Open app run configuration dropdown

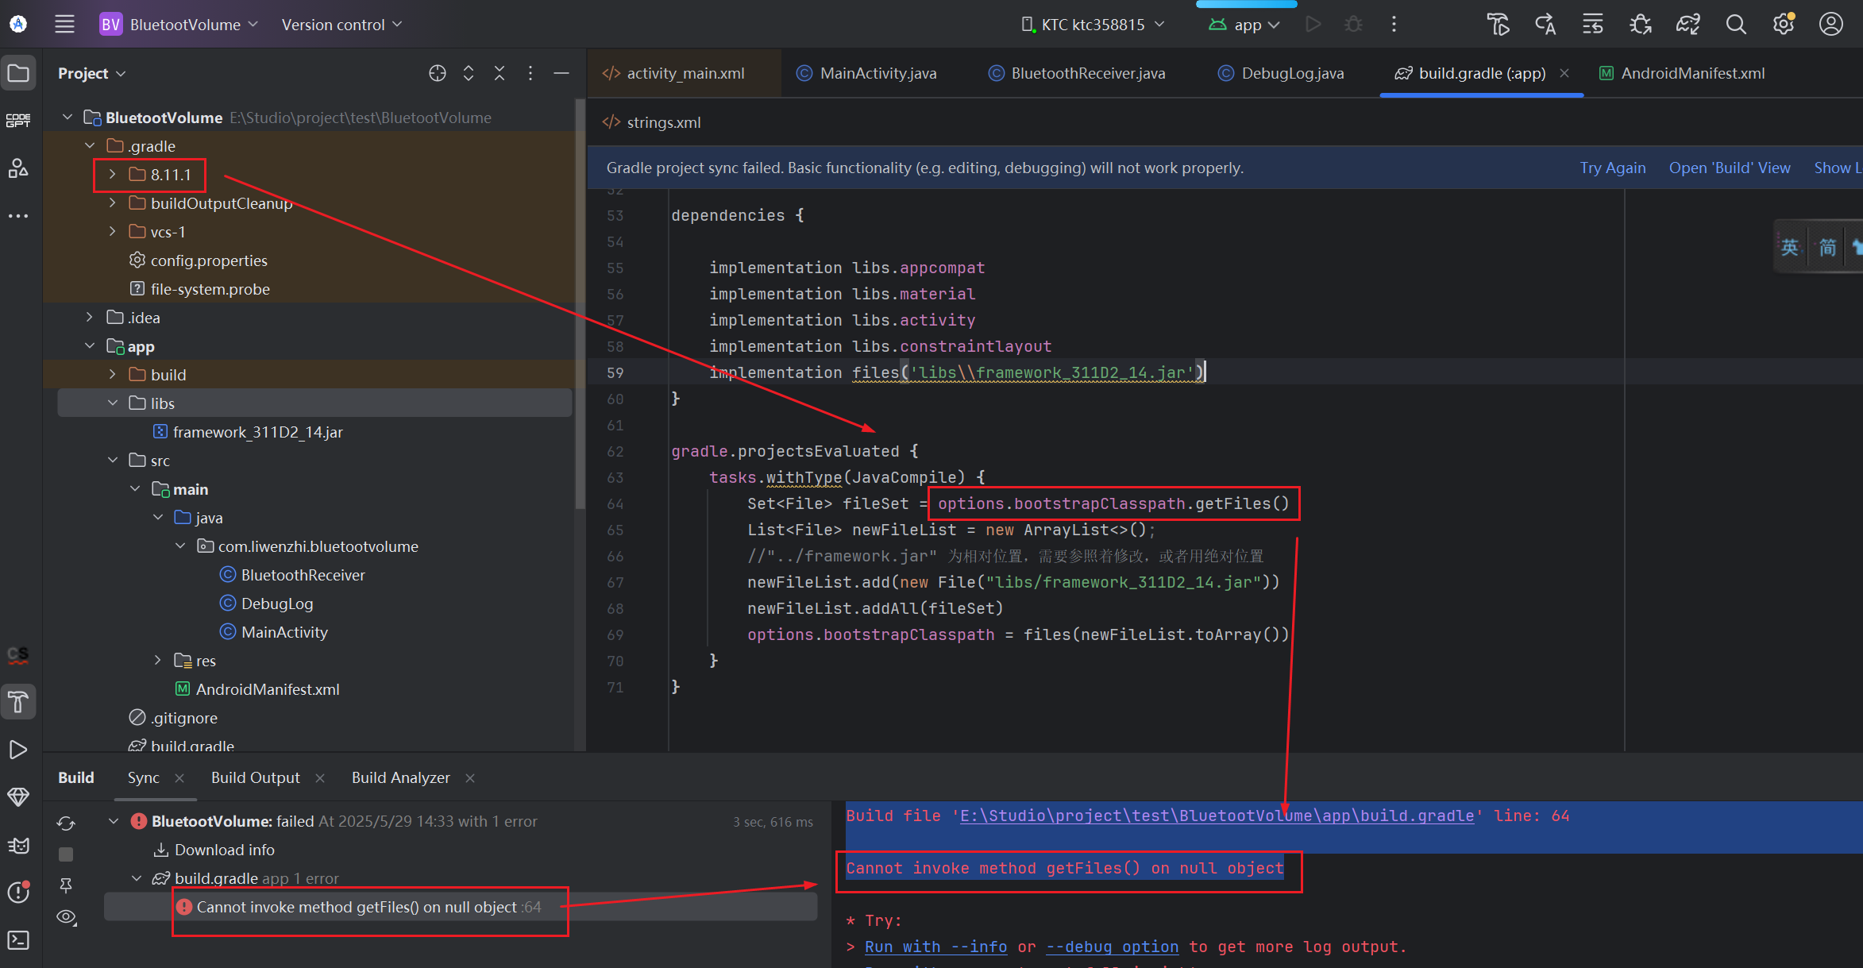[1244, 25]
